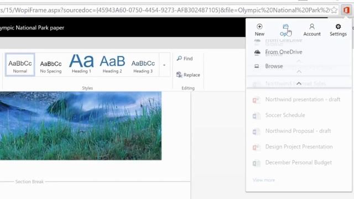Viewport: 354px width, 199px height.
Task: Click PowerPoint icon beside Design Project Presentation
Action: (x=256, y=148)
